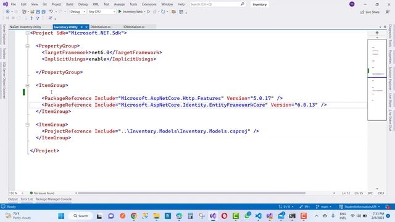The width and height of the screenshot is (395, 222).
Task: Click the Undo toolbar icon
Action: point(51,12)
